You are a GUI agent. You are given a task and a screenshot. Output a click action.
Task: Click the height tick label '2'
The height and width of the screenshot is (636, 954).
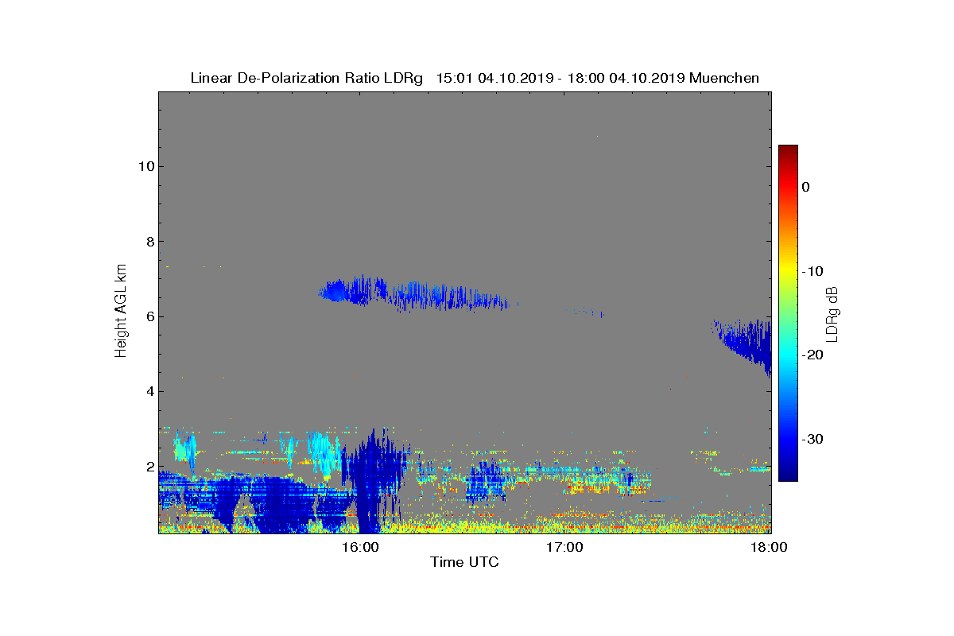[149, 467]
